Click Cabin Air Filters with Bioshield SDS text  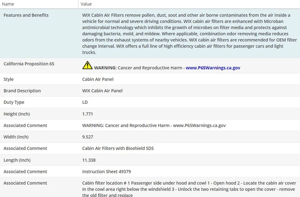[118, 148]
